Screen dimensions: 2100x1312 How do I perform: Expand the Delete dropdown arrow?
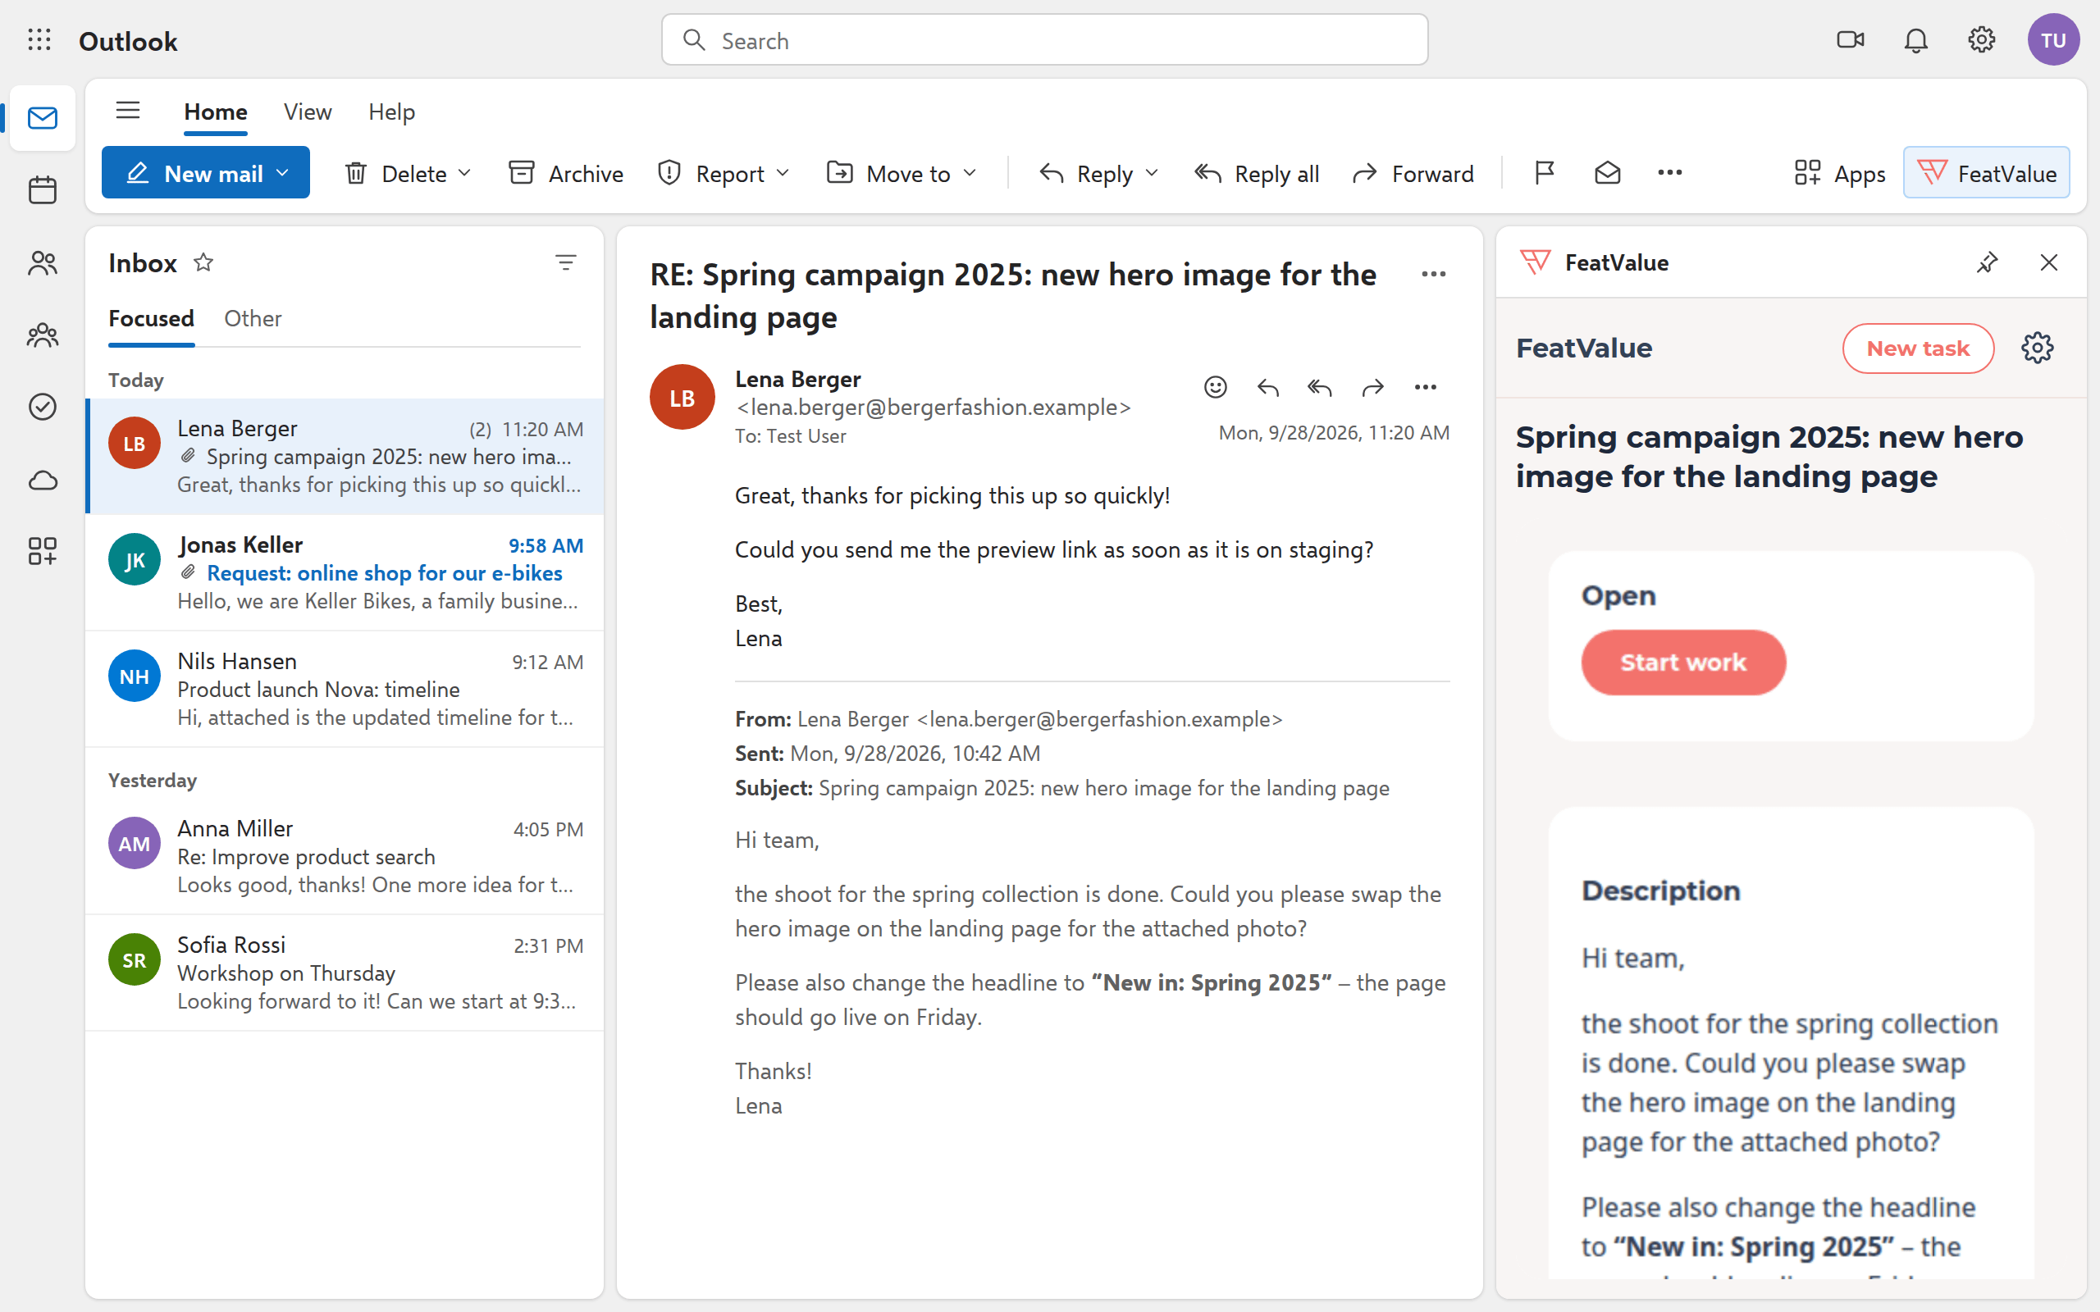click(x=464, y=173)
